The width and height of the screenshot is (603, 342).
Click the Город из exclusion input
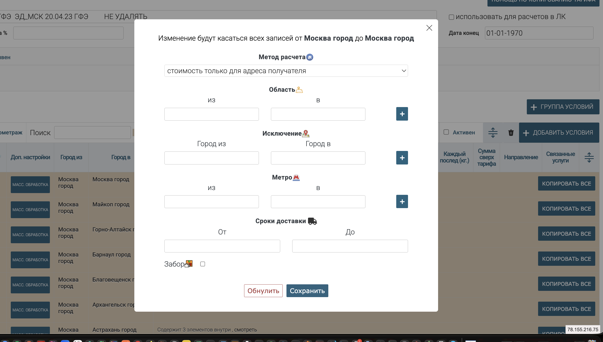(x=212, y=158)
